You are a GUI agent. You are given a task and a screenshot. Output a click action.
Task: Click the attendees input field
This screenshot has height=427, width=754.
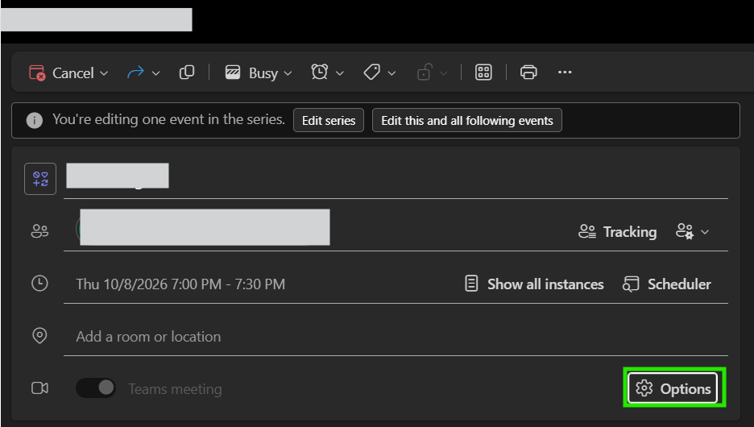317,230
